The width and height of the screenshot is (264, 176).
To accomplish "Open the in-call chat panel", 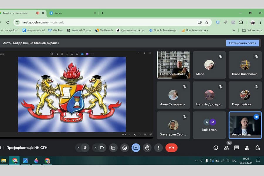I will point(236,148).
